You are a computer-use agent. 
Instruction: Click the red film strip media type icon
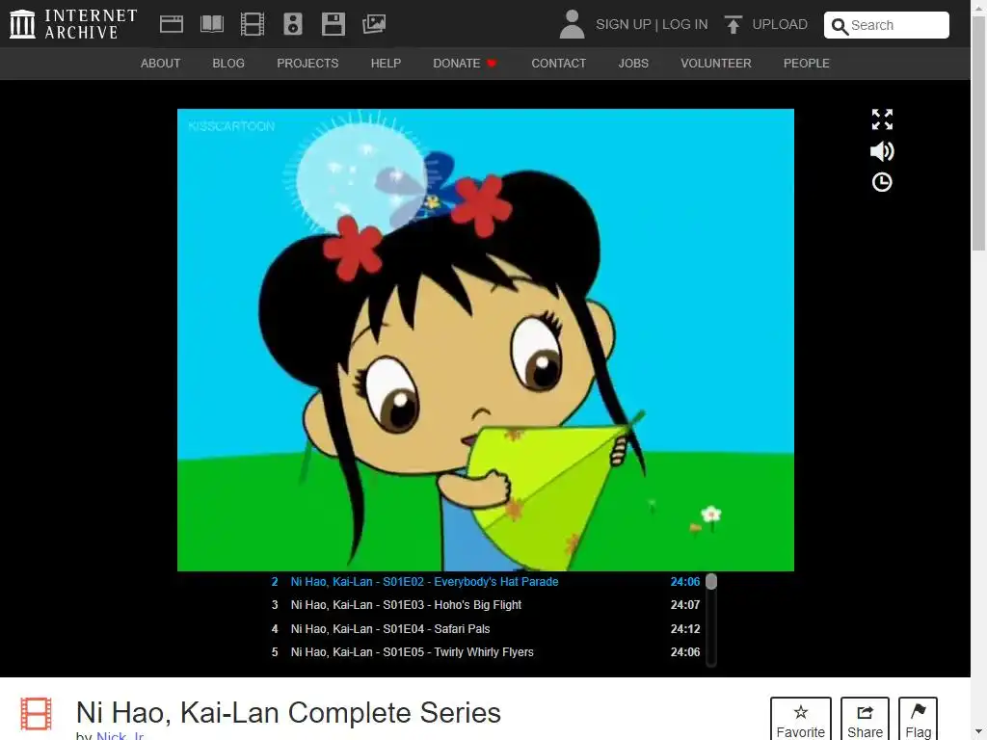pos(36,714)
